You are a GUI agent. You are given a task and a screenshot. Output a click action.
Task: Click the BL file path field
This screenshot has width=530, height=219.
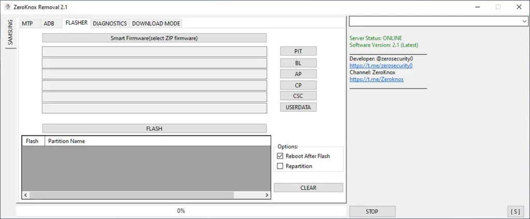click(x=154, y=63)
